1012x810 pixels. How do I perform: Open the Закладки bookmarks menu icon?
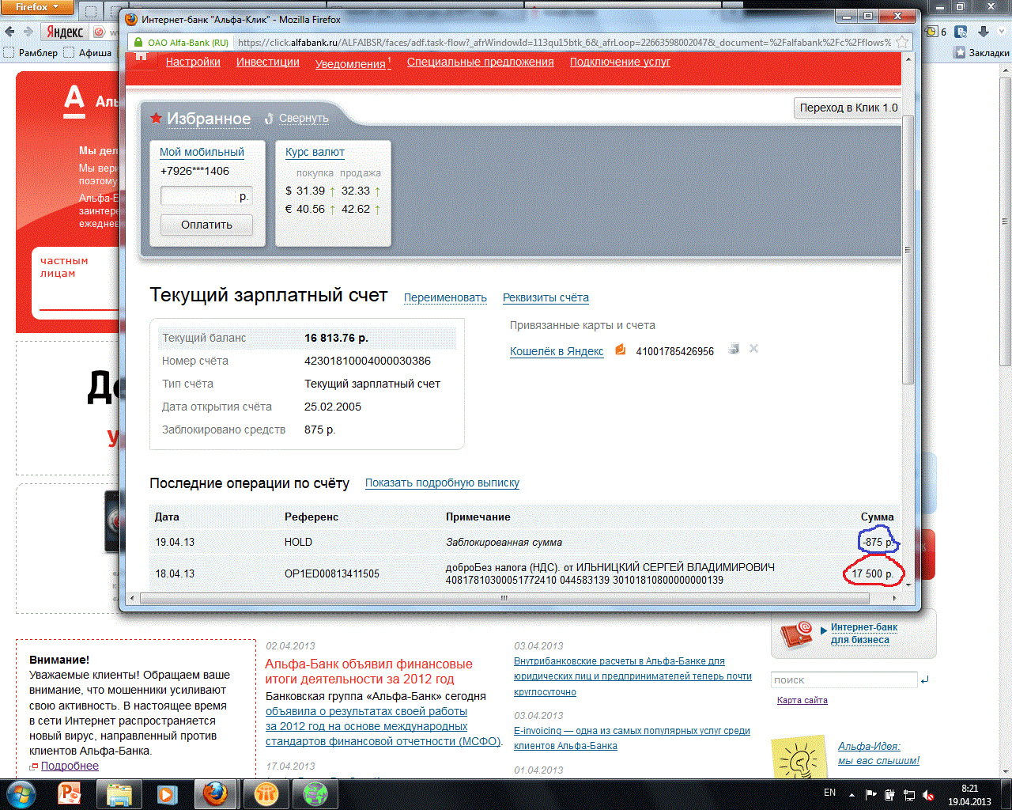[960, 53]
